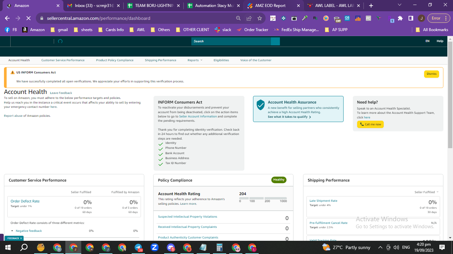Viewport: 453px width, 254px height.
Task: Open the All Bookmarks folder
Action: click(x=432, y=30)
